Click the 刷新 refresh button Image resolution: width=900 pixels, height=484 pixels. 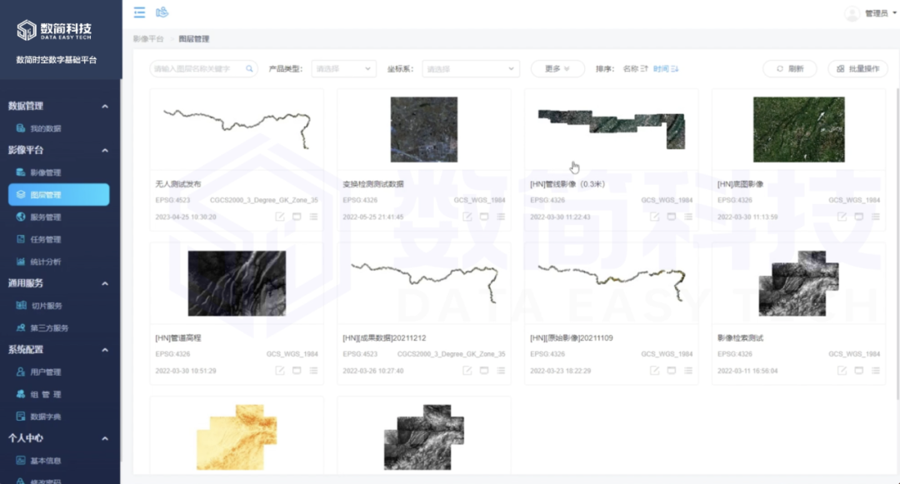click(x=790, y=69)
